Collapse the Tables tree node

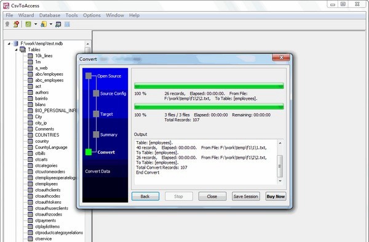(16, 50)
